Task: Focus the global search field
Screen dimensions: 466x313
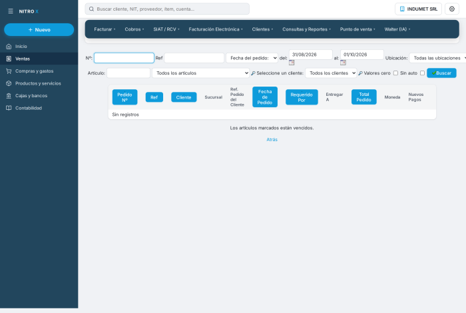Action: coord(167,9)
